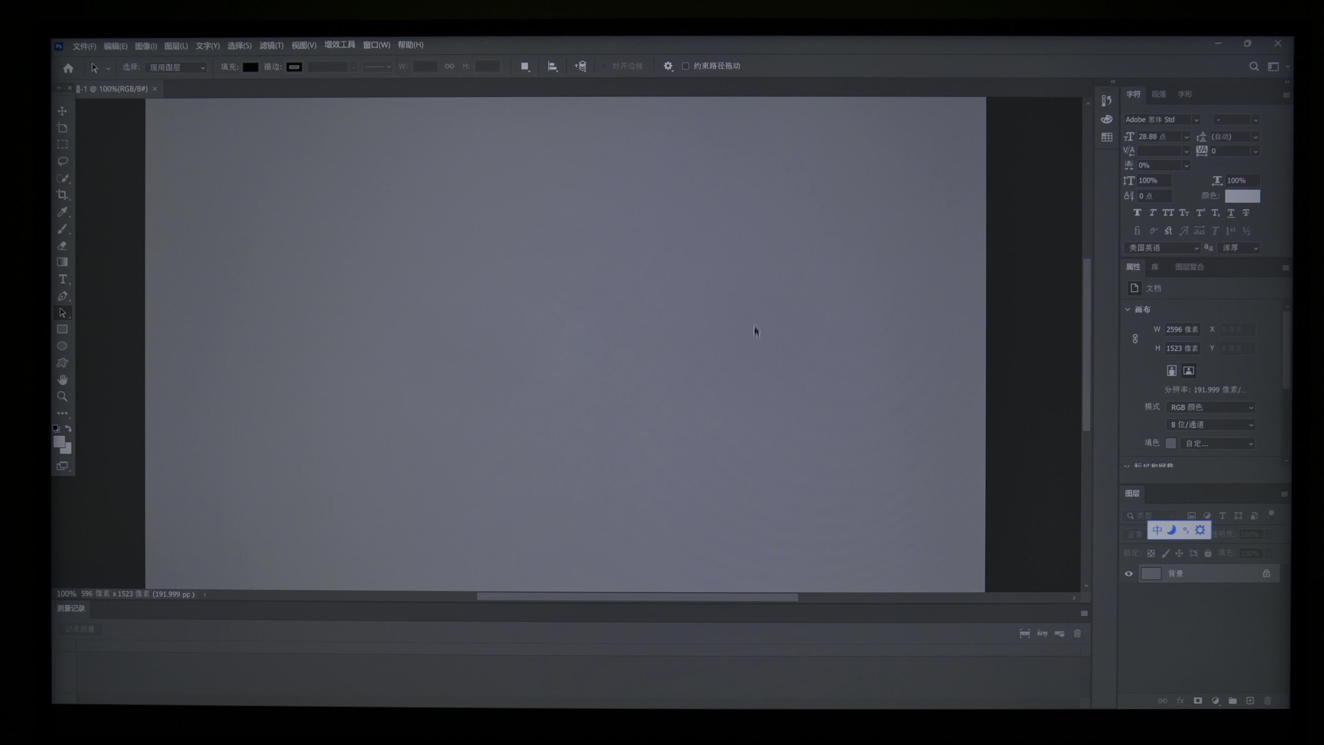Click the canvas width W field

pos(1182,330)
